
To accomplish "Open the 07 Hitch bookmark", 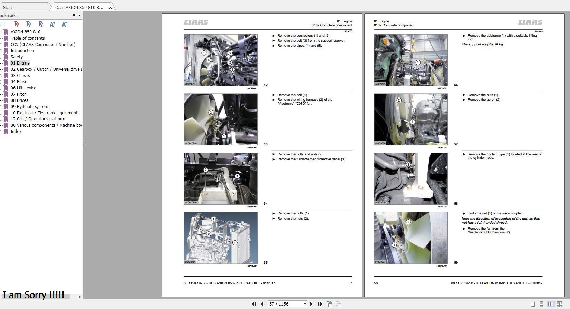I will point(19,94).
